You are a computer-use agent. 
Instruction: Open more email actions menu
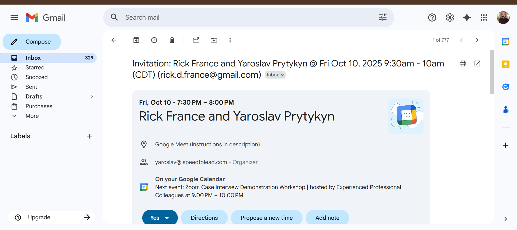tap(230, 40)
